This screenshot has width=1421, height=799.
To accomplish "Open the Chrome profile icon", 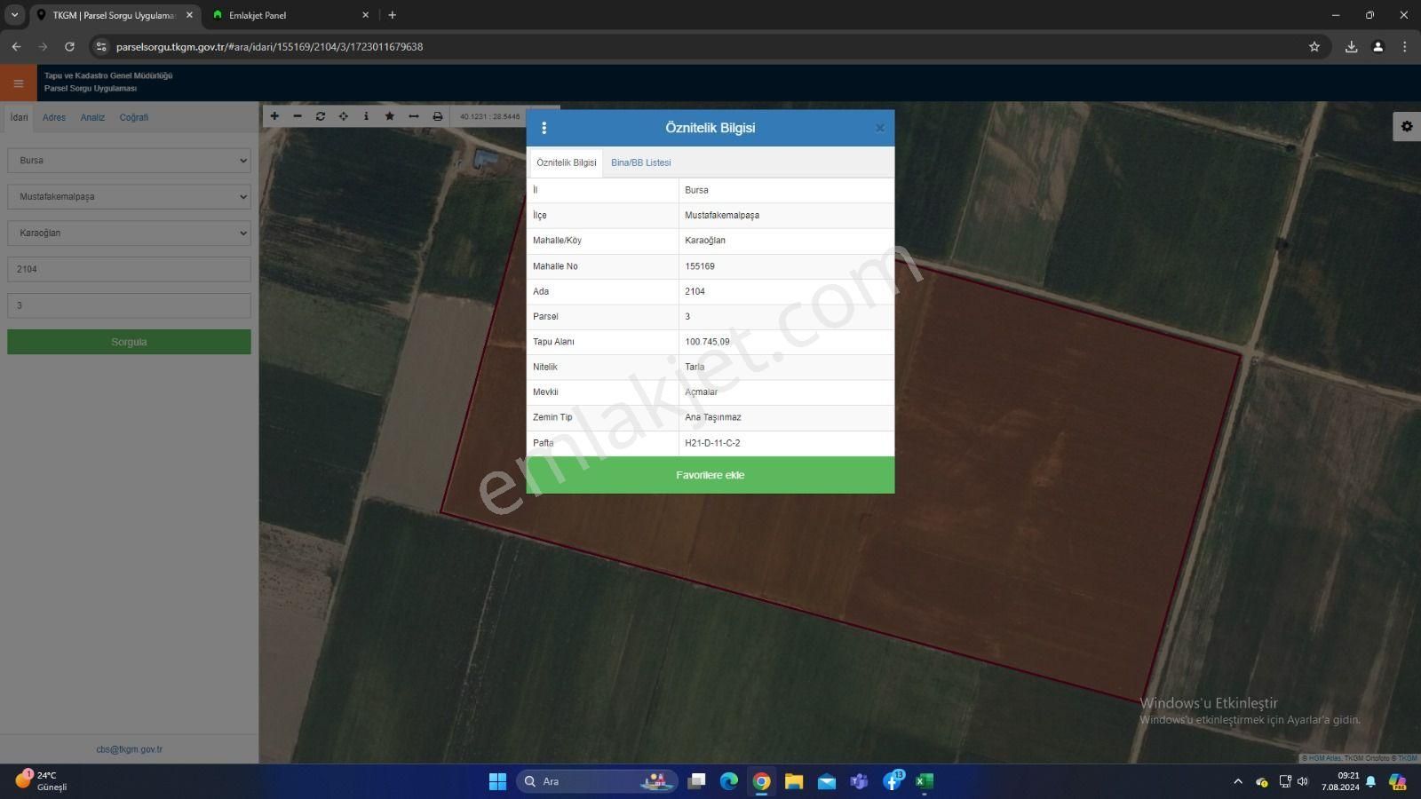I will click(x=1378, y=46).
